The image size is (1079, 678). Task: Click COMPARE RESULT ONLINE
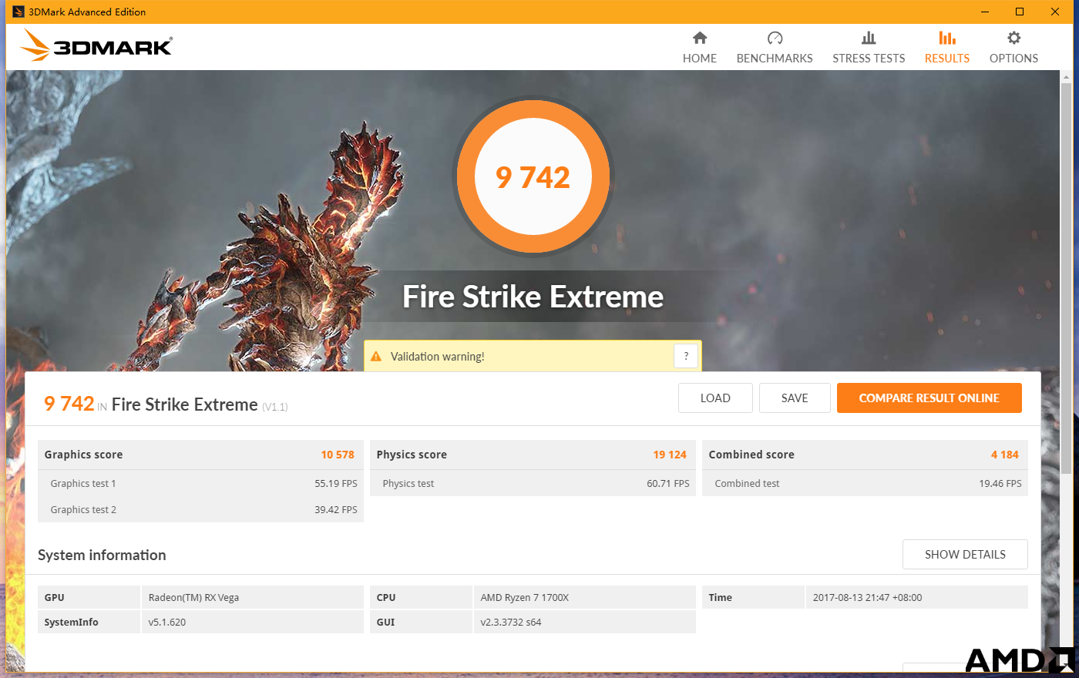[929, 398]
